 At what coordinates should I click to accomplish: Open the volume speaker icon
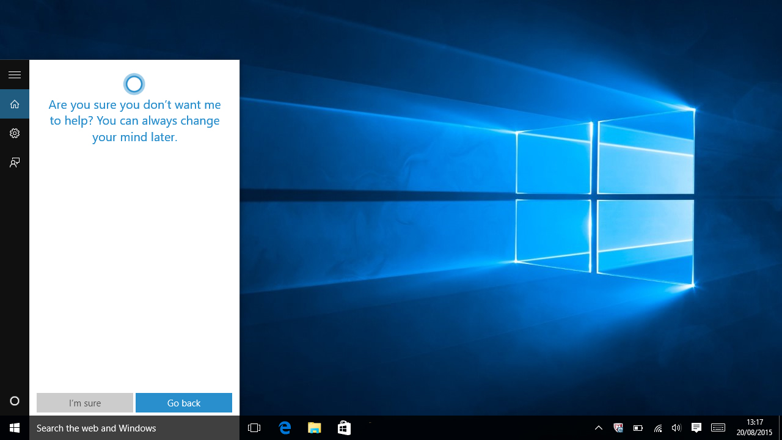pos(676,428)
